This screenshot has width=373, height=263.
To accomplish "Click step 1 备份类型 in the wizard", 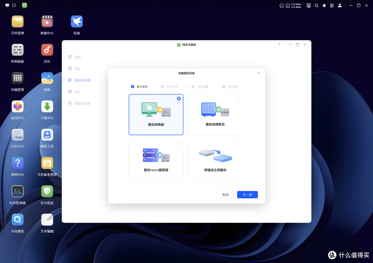I will coord(140,87).
